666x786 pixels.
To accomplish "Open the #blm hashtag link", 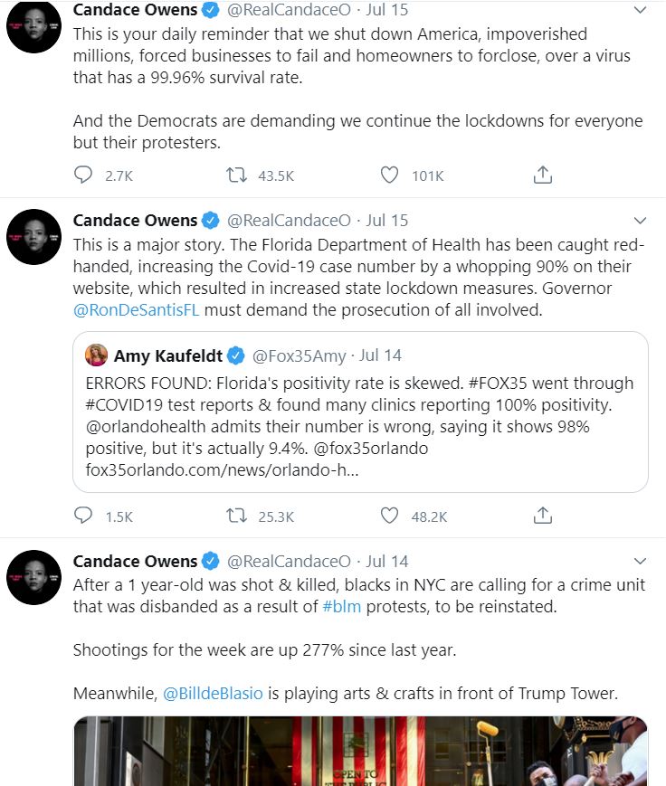I will pos(341,607).
